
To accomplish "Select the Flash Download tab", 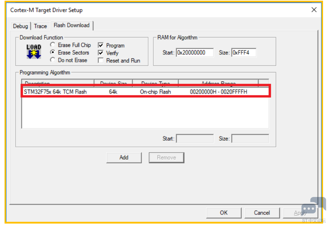I will click(x=71, y=25).
